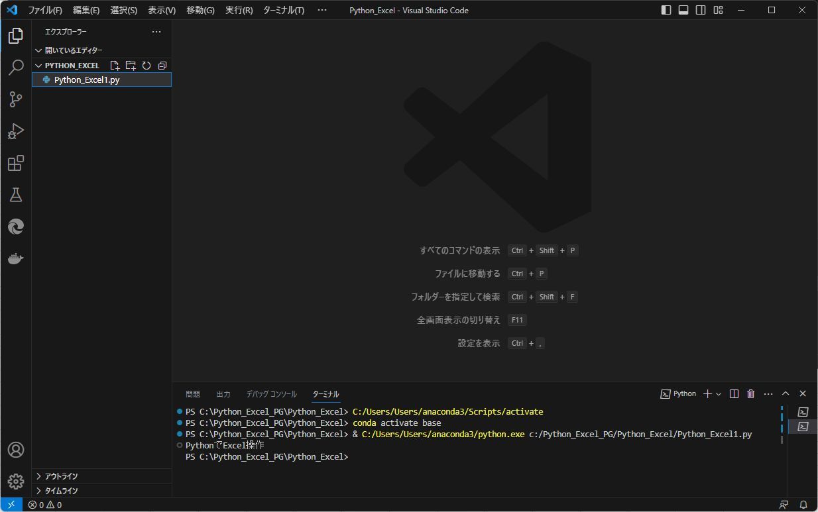Maximize the panel size with chevron up

[786, 393]
